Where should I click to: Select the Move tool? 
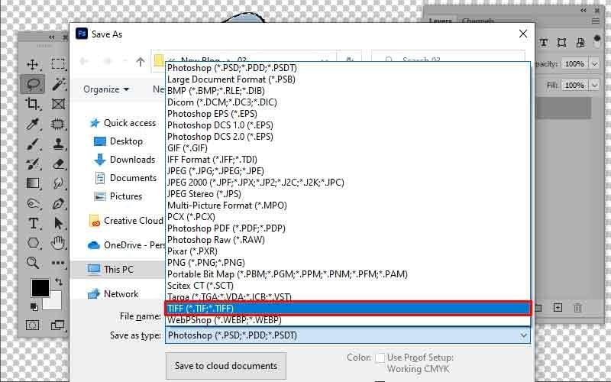pos(33,64)
